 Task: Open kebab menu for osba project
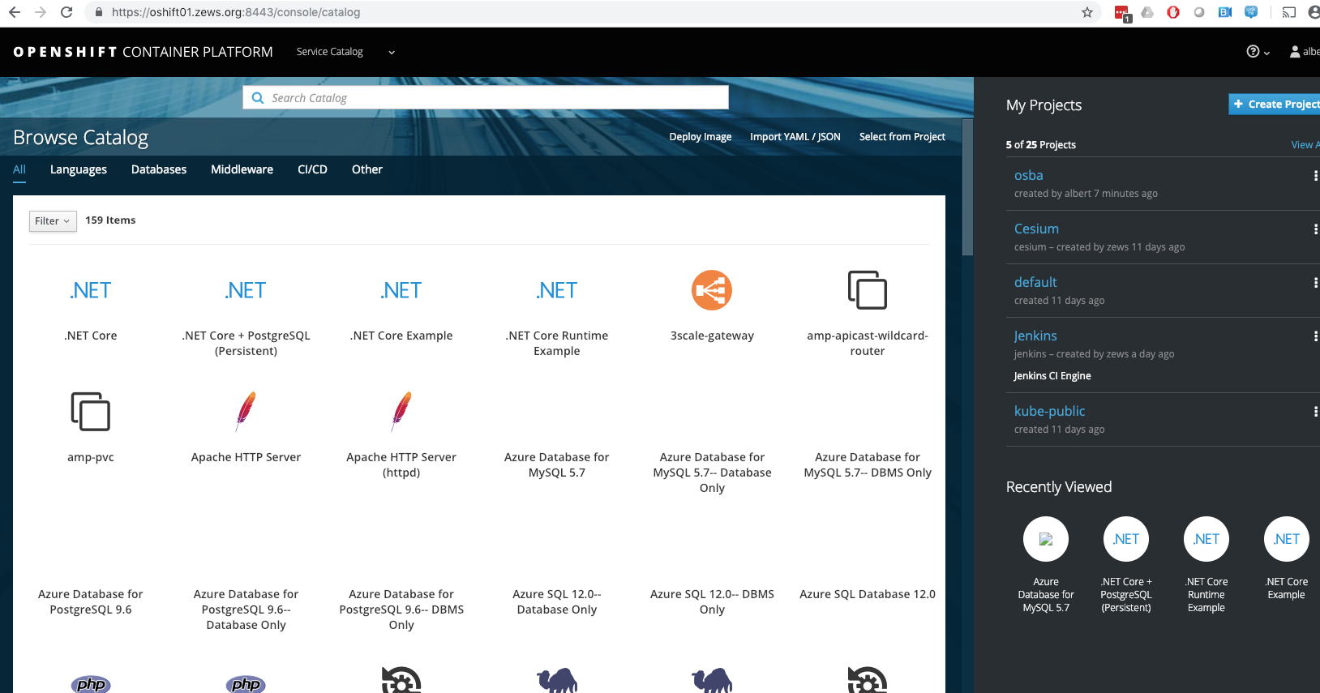pos(1315,176)
